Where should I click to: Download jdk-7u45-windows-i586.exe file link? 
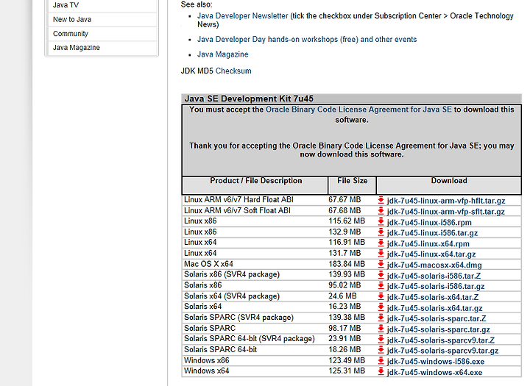pyautogui.click(x=436, y=362)
